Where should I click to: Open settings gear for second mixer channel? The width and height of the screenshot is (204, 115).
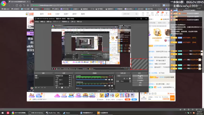(112, 86)
